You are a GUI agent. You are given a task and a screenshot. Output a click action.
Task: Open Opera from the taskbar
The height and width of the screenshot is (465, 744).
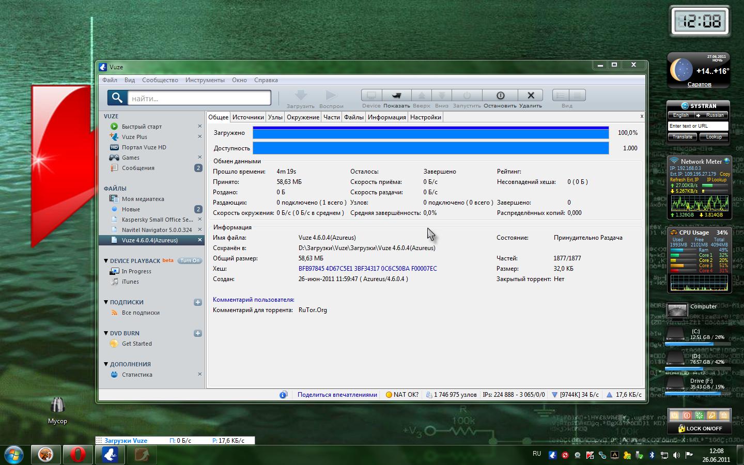[x=78, y=455]
